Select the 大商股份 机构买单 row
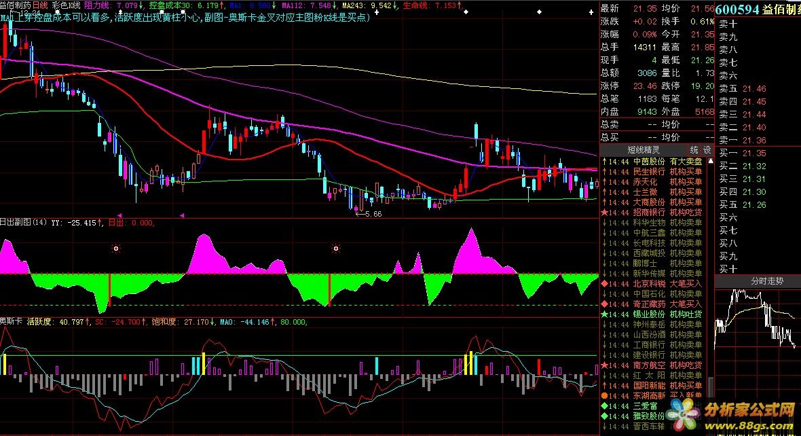 click(x=654, y=202)
